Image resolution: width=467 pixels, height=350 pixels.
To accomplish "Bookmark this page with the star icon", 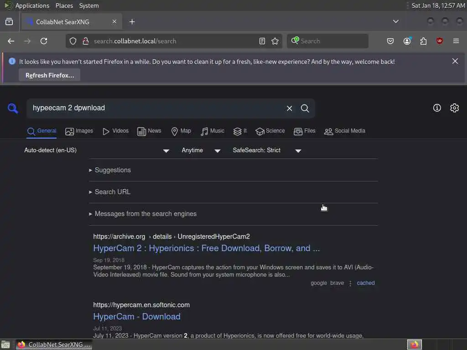I will coord(275,41).
